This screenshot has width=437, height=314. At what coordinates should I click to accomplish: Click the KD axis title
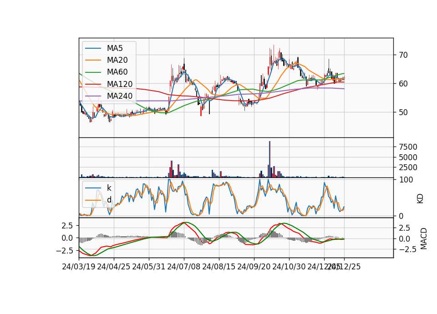(420, 198)
